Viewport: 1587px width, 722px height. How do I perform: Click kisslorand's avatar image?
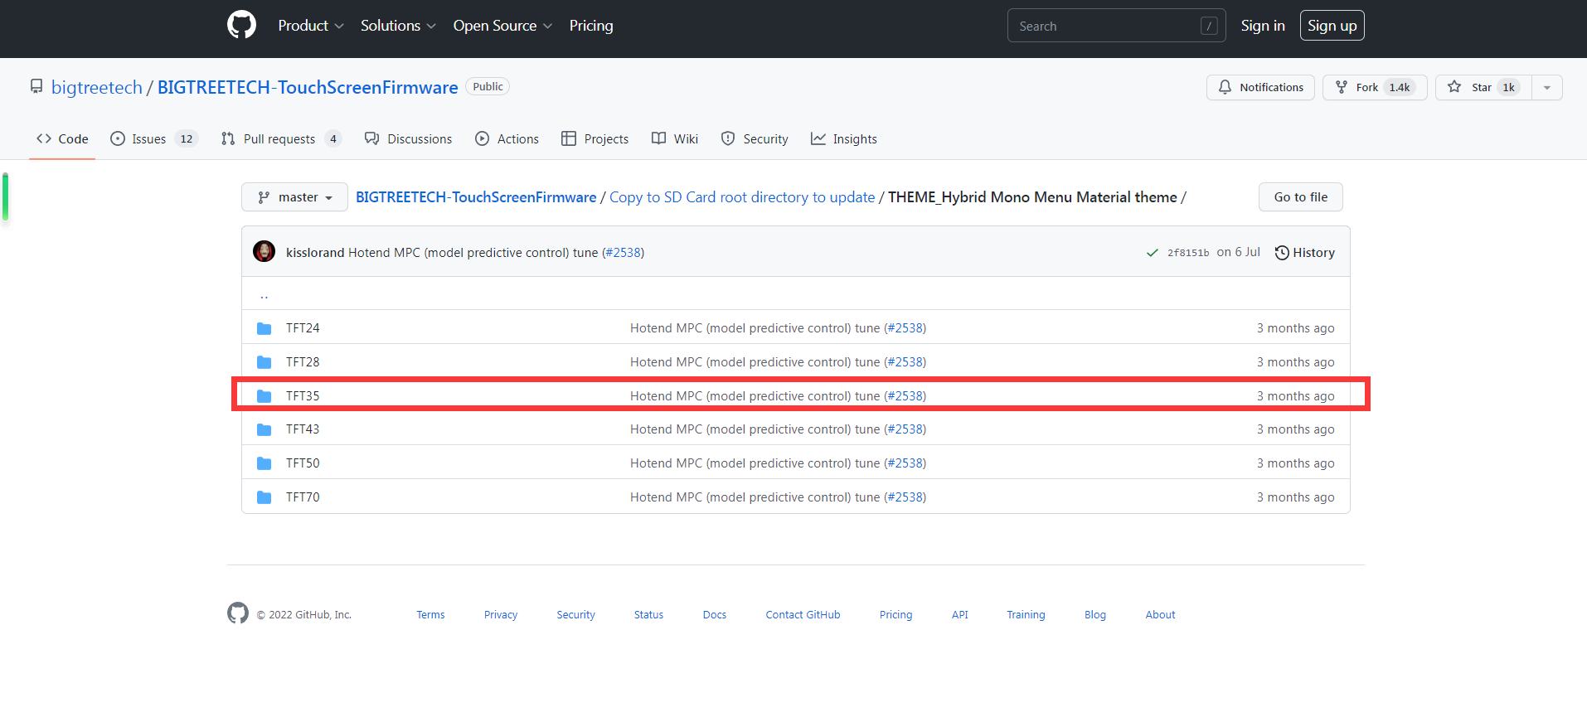264,252
